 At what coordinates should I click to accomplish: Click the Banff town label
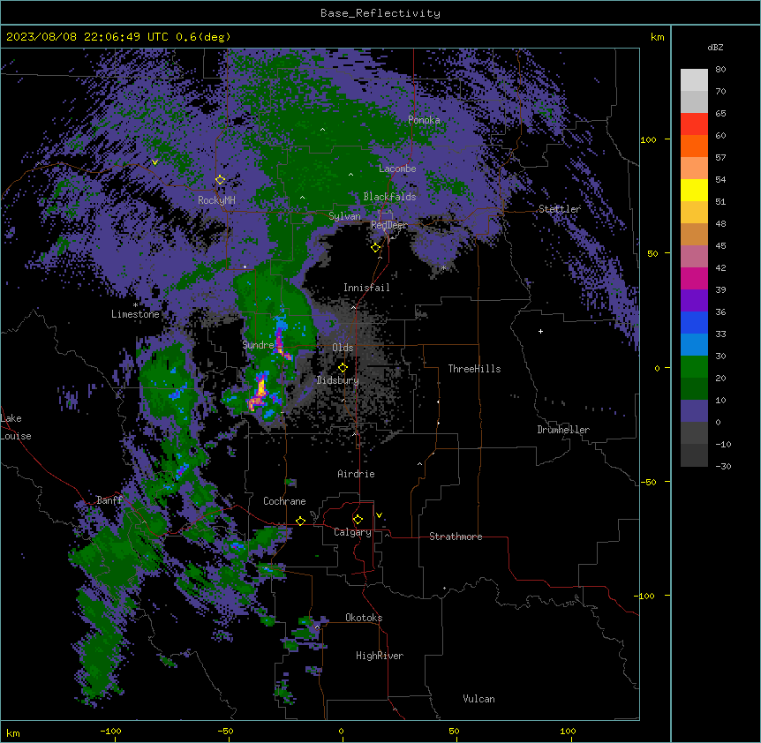click(x=109, y=500)
